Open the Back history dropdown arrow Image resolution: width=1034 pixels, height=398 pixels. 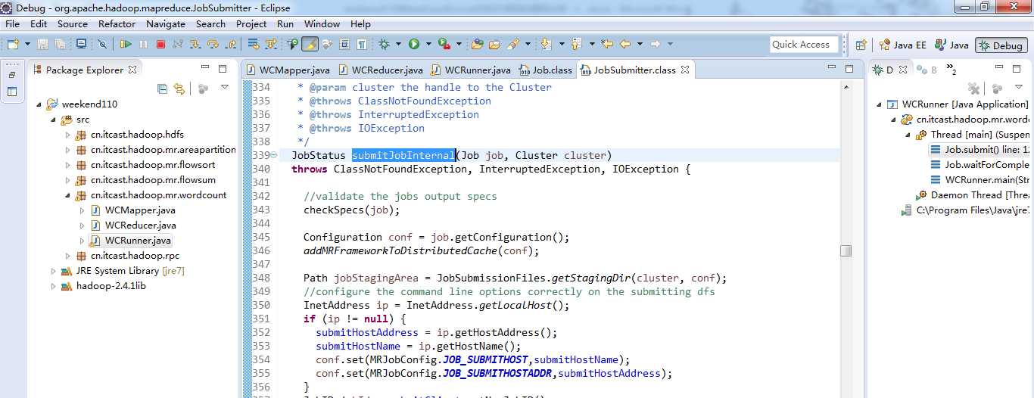click(640, 44)
